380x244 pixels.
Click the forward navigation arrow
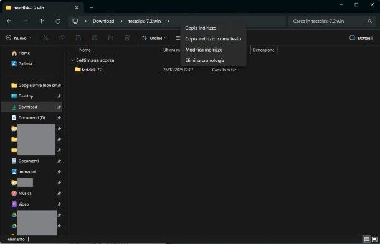tap(26, 21)
